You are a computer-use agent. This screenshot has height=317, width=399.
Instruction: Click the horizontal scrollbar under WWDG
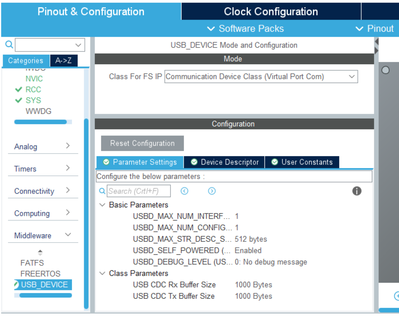click(x=40, y=122)
